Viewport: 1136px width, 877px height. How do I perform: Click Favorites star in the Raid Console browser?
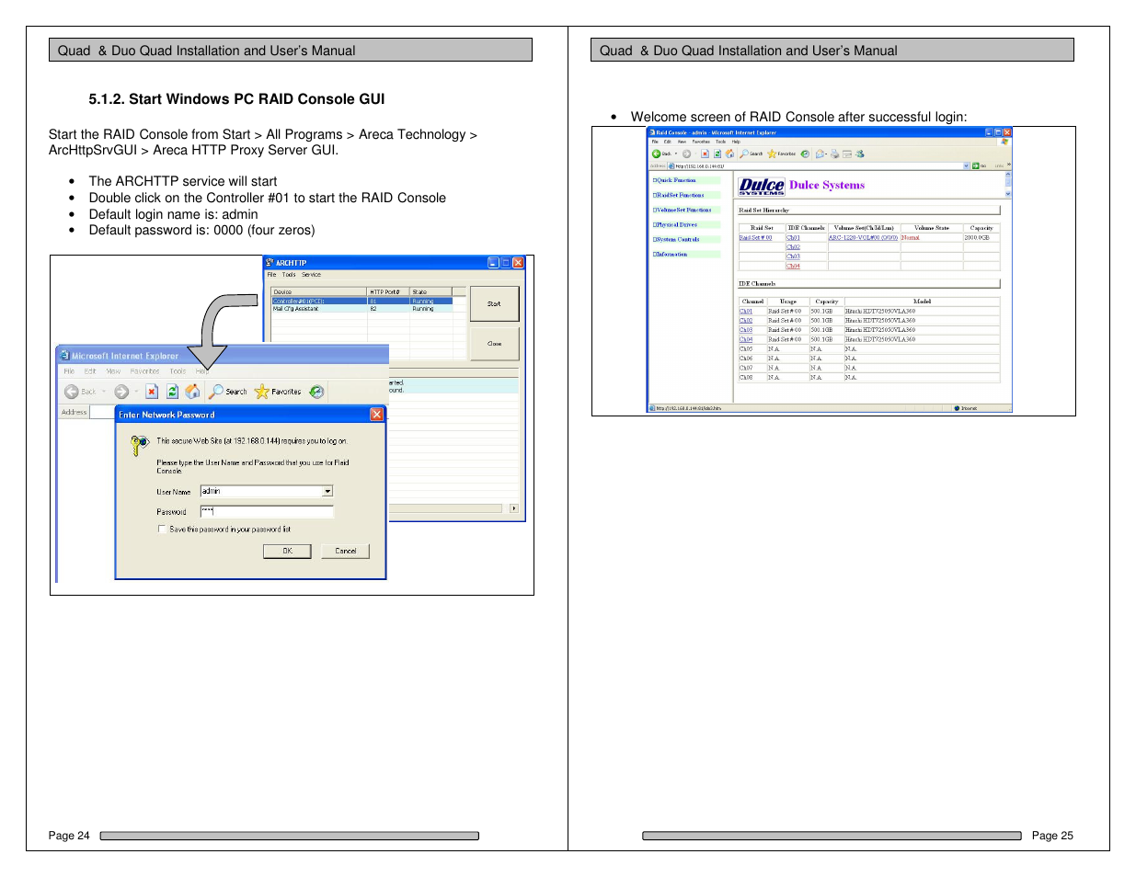click(772, 154)
